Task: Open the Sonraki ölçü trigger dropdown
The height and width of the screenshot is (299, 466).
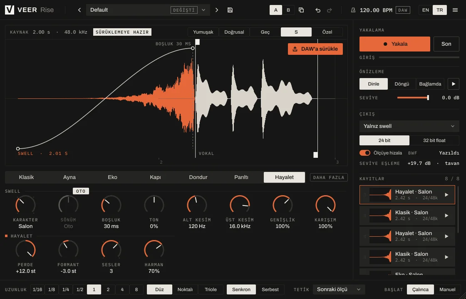Action: (x=339, y=289)
